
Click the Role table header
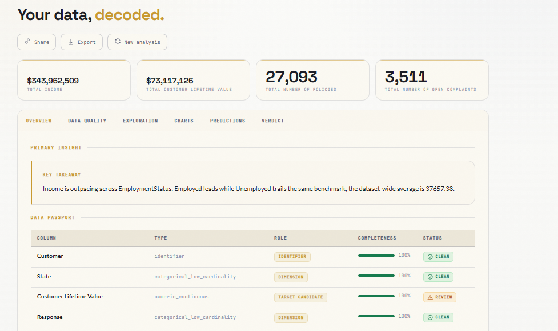[x=280, y=238]
